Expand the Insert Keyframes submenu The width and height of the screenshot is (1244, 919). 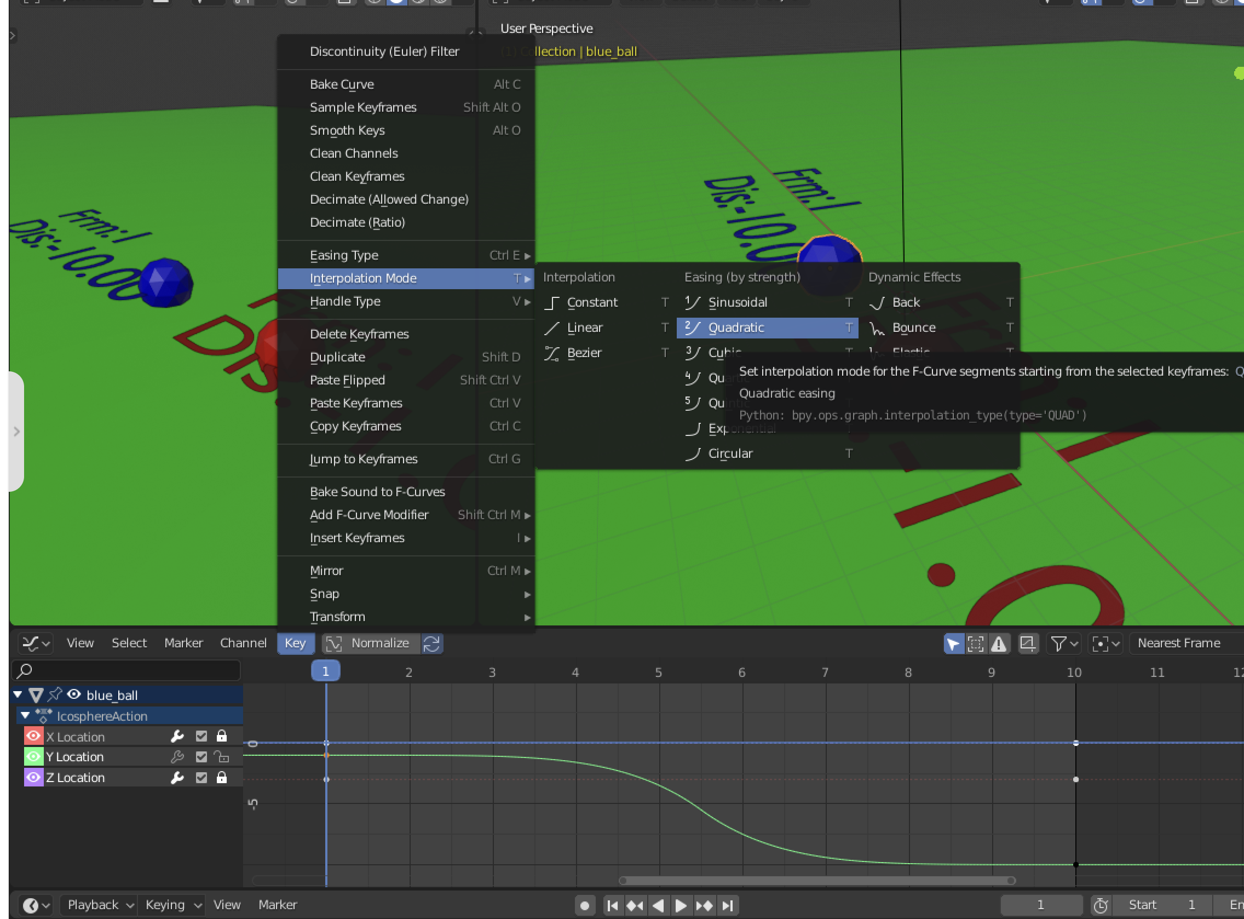[406, 538]
